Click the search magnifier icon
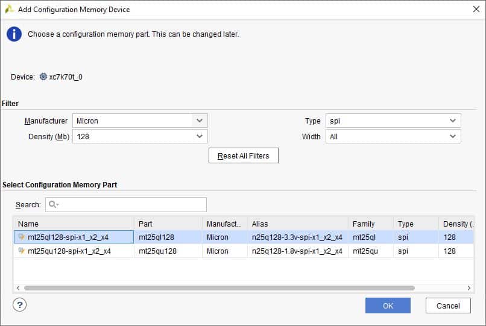Viewport: 486px width, 326px height. point(52,205)
